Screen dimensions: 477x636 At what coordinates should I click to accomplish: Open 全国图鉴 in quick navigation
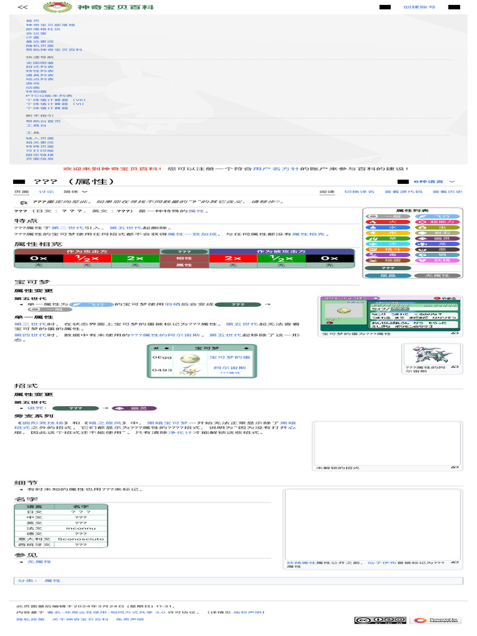point(40,63)
